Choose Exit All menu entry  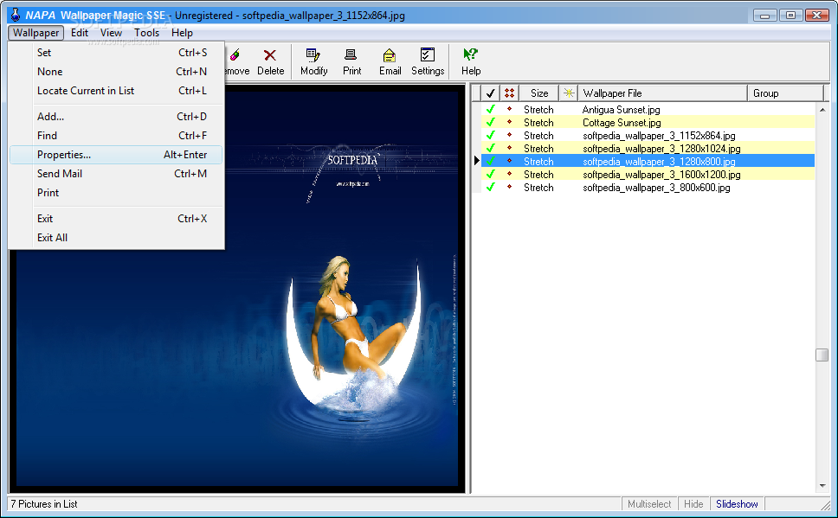pyautogui.click(x=116, y=238)
